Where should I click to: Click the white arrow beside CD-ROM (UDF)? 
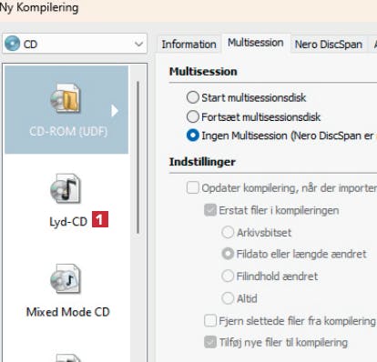[x=115, y=111]
